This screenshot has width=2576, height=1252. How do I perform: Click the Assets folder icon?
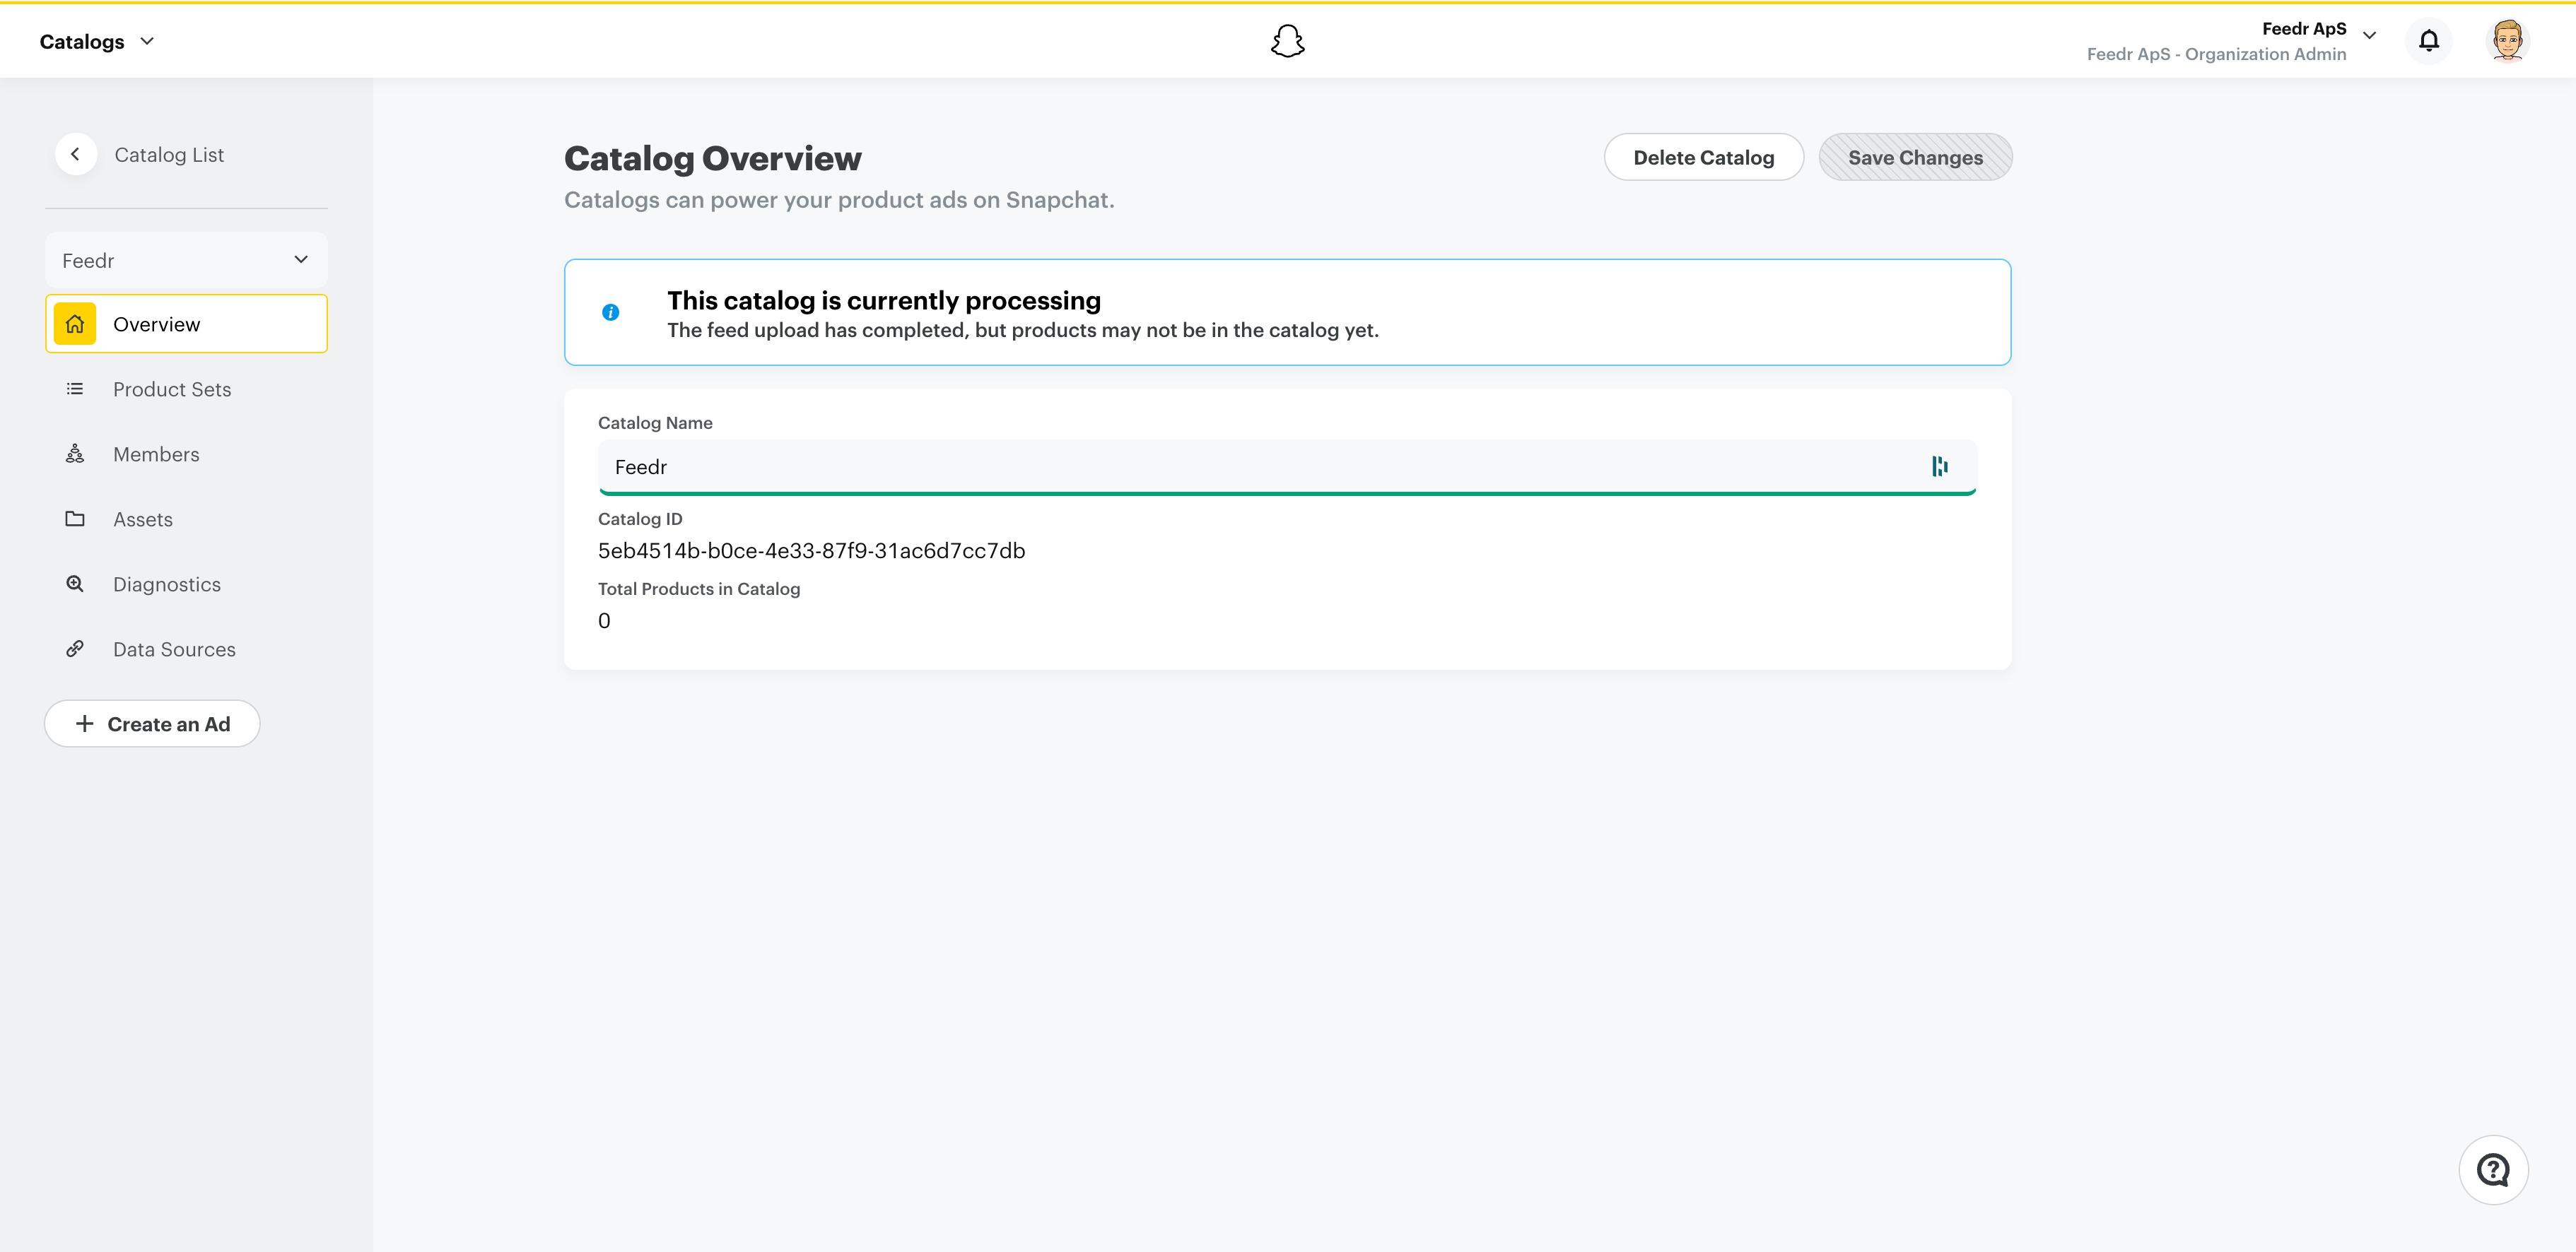(75, 519)
